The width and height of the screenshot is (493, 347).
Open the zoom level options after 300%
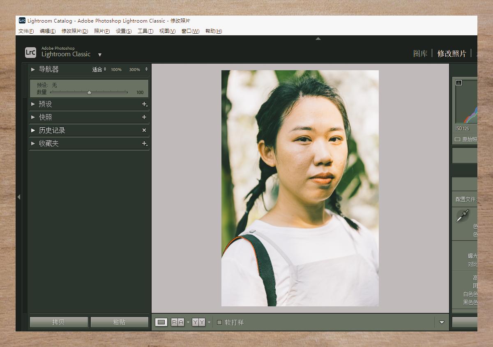(x=146, y=69)
